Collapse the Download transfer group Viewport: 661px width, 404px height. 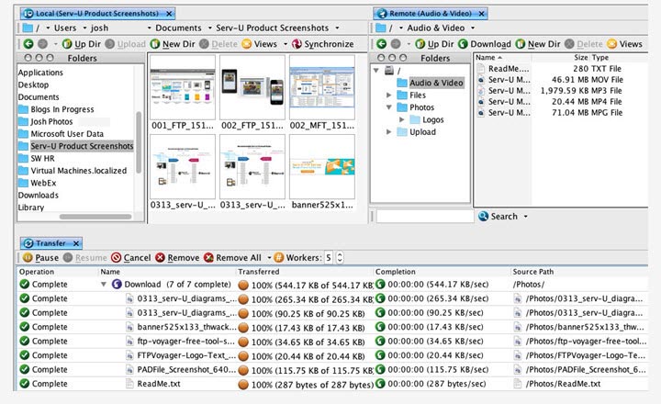[103, 285]
